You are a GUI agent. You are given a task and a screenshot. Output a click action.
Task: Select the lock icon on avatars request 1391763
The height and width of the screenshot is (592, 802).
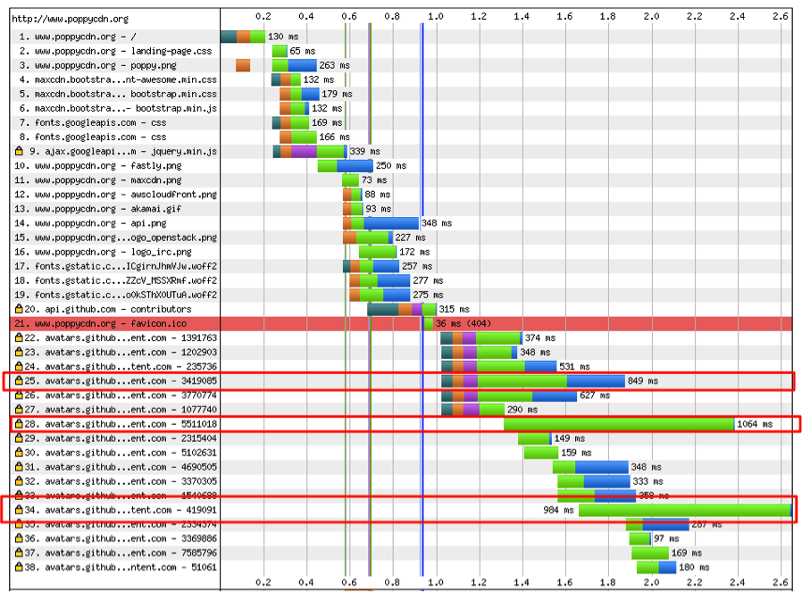[x=19, y=338]
